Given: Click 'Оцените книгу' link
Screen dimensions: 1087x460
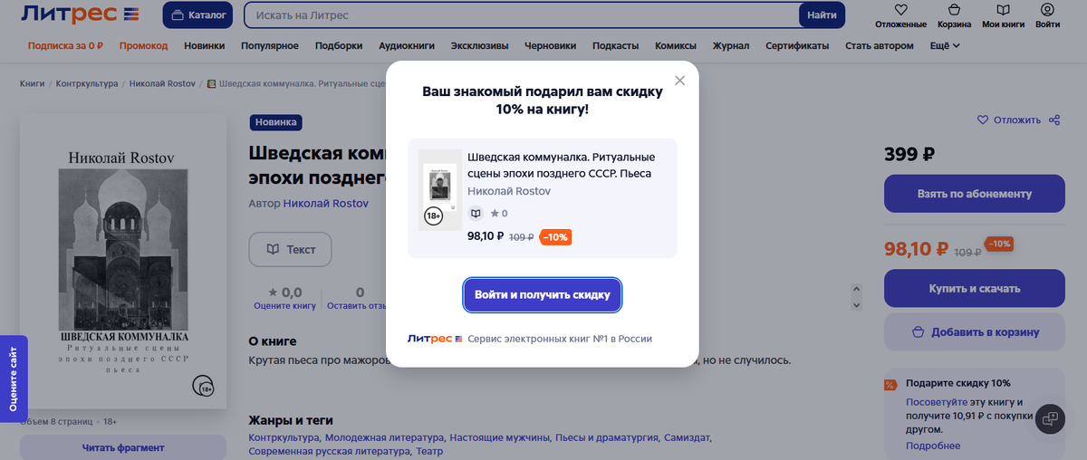Looking at the screenshot, I should [285, 306].
